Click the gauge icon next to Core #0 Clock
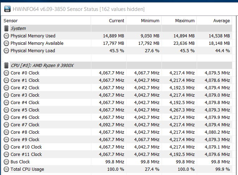Viewport: 238px width, 175px height. [x=6, y=73]
